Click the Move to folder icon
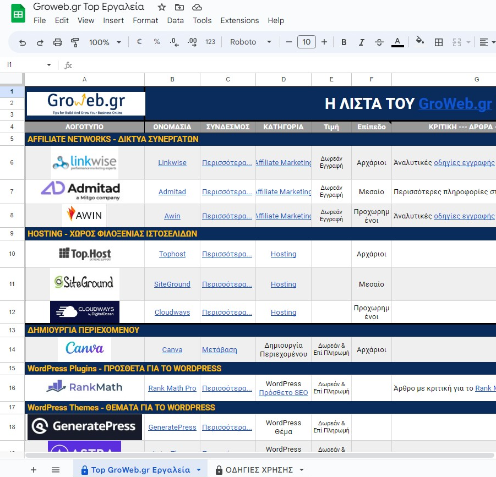Viewport: 496px width, 477px height. pyautogui.click(x=179, y=7)
